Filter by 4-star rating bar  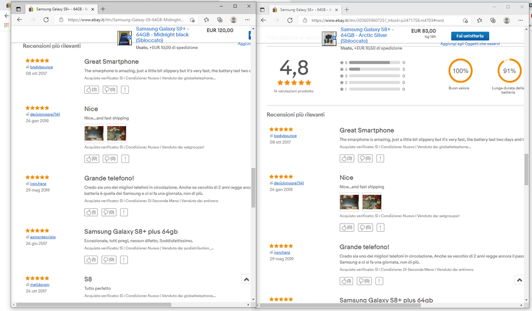point(374,69)
